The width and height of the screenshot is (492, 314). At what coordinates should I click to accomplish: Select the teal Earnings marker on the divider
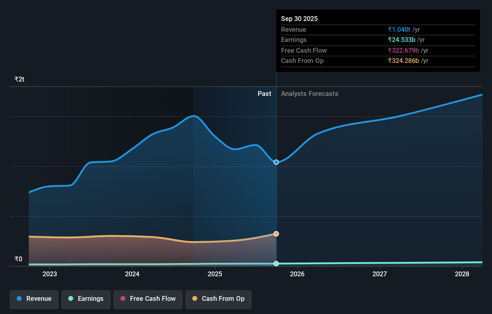pos(276,264)
